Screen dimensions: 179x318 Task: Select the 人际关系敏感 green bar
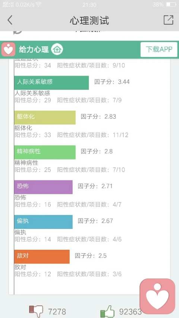51,82
